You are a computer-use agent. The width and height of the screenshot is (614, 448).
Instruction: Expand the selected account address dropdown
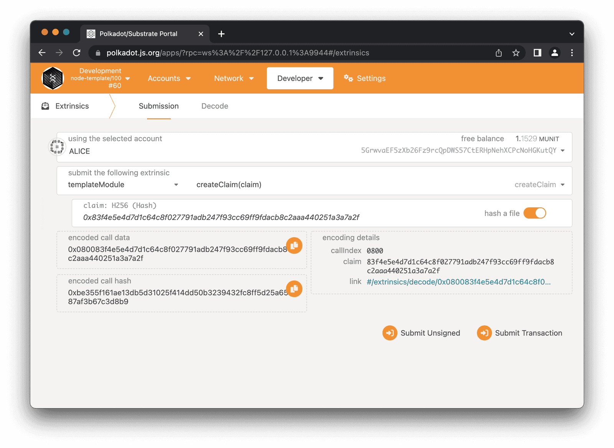[x=562, y=151]
